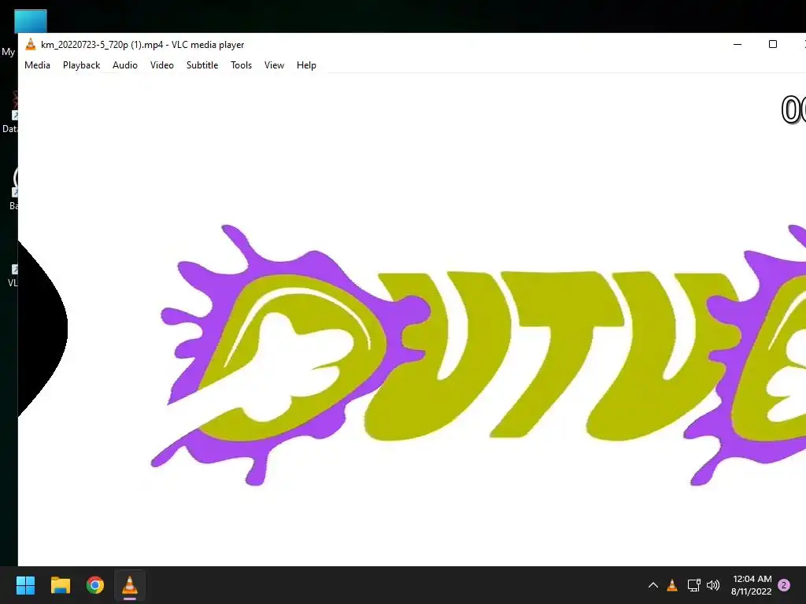Open the Subtitle menu
Image resolution: width=806 pixels, height=604 pixels.
coord(202,65)
